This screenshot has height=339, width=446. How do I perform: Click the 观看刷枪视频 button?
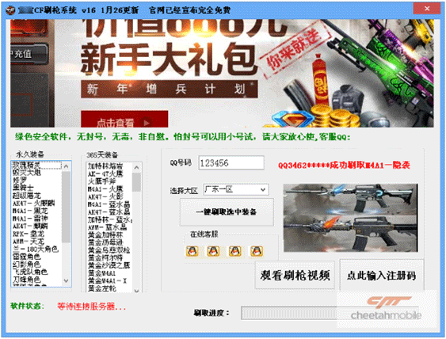click(x=295, y=275)
